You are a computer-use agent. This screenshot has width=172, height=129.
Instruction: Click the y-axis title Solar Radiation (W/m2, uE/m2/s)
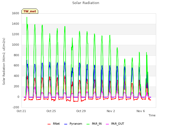(x=4, y=61)
